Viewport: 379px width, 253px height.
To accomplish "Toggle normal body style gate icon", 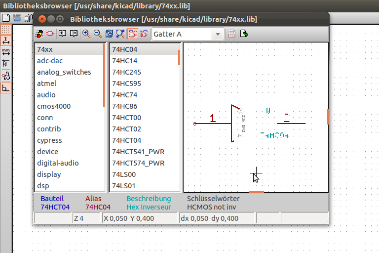I will pyautogui.click(x=132, y=34).
